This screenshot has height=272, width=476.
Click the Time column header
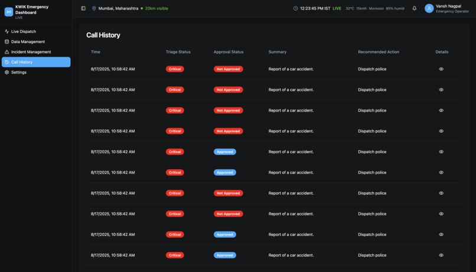[95, 52]
